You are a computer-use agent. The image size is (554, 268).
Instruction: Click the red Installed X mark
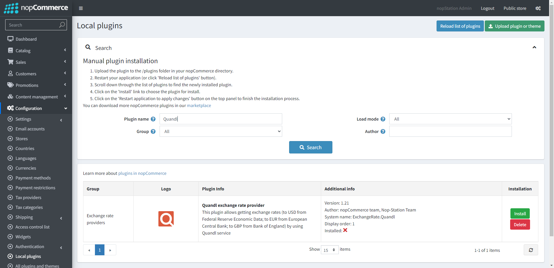pos(345,230)
